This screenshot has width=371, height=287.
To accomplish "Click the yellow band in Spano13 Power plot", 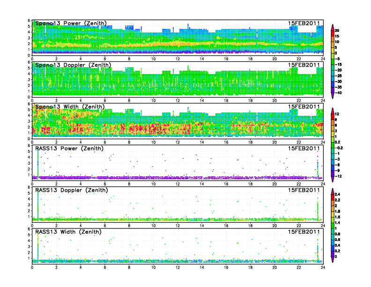I will (178, 44).
